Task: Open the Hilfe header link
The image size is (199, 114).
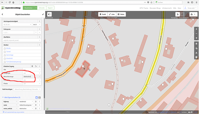Action: pos(174,8)
